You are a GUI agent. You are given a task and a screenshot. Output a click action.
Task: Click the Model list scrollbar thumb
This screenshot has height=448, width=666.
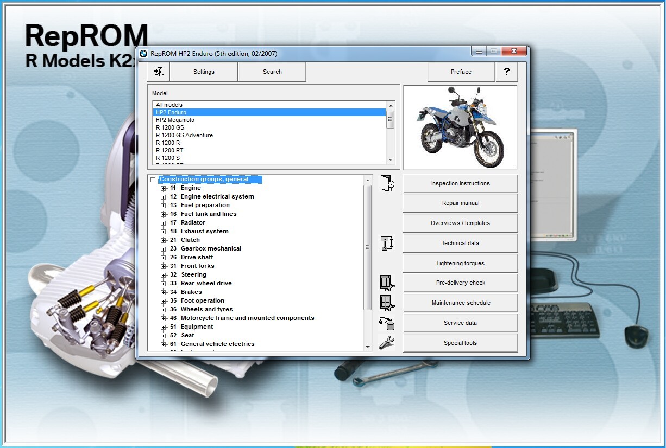(x=390, y=119)
